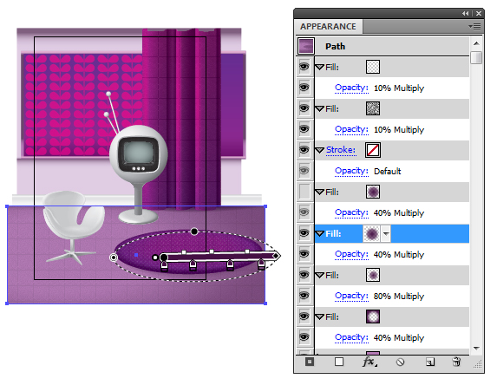Click the word 'Path' in the panel header
This screenshot has height=385, width=497.
click(335, 47)
